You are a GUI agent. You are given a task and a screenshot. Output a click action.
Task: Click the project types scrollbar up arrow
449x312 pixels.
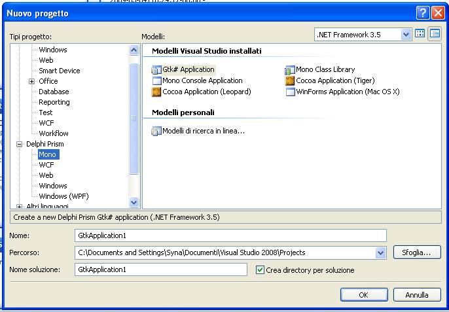click(x=134, y=50)
